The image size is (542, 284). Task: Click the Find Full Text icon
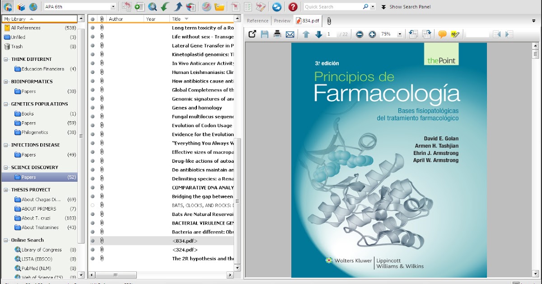tap(191, 7)
